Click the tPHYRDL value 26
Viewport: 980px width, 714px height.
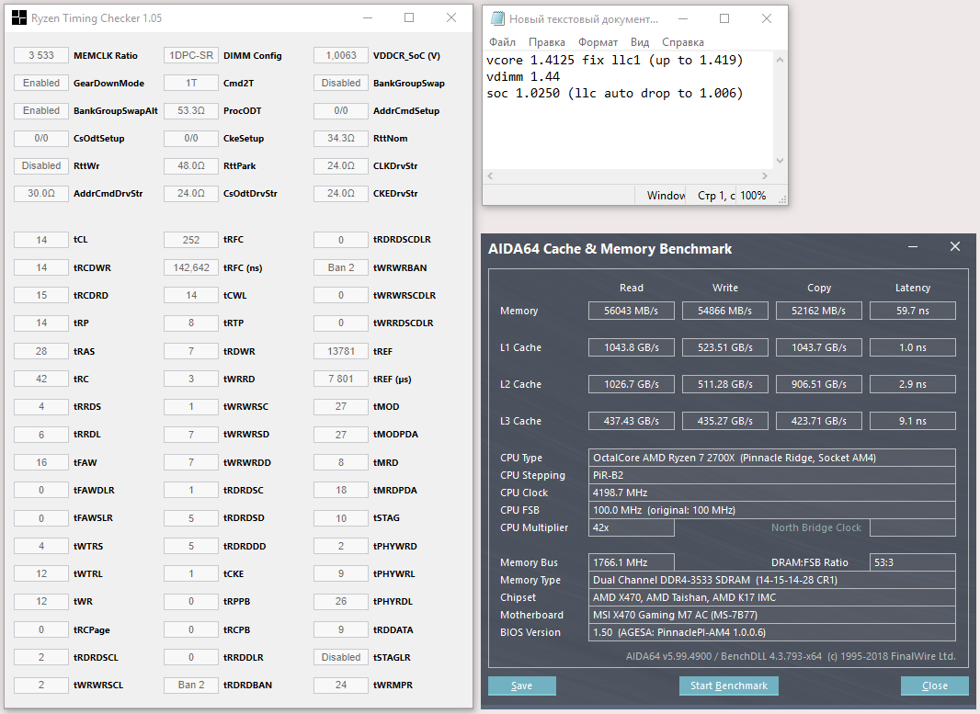341,601
